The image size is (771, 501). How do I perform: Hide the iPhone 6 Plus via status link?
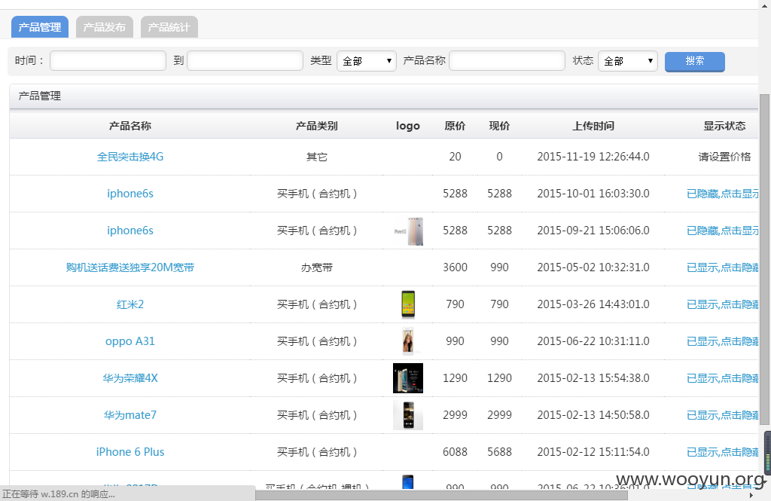coord(722,452)
